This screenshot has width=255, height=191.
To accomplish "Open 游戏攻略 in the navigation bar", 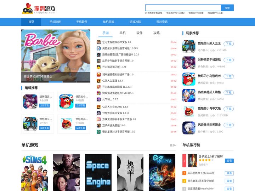I will tap(135, 22).
